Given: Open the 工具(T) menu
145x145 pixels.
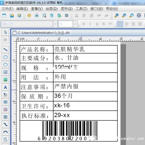Looking at the screenshot, I should coord(81,9).
